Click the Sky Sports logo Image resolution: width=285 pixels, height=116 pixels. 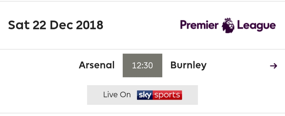pos(159,95)
